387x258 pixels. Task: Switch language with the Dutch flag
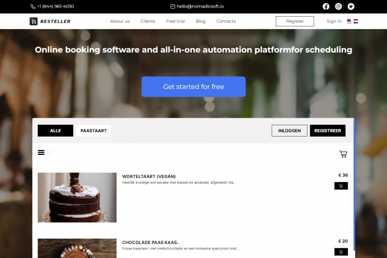coord(356,21)
